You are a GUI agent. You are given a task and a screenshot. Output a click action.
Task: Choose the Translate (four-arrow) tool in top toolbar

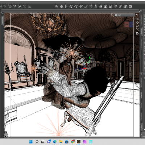pyautogui.click(x=81, y=6)
